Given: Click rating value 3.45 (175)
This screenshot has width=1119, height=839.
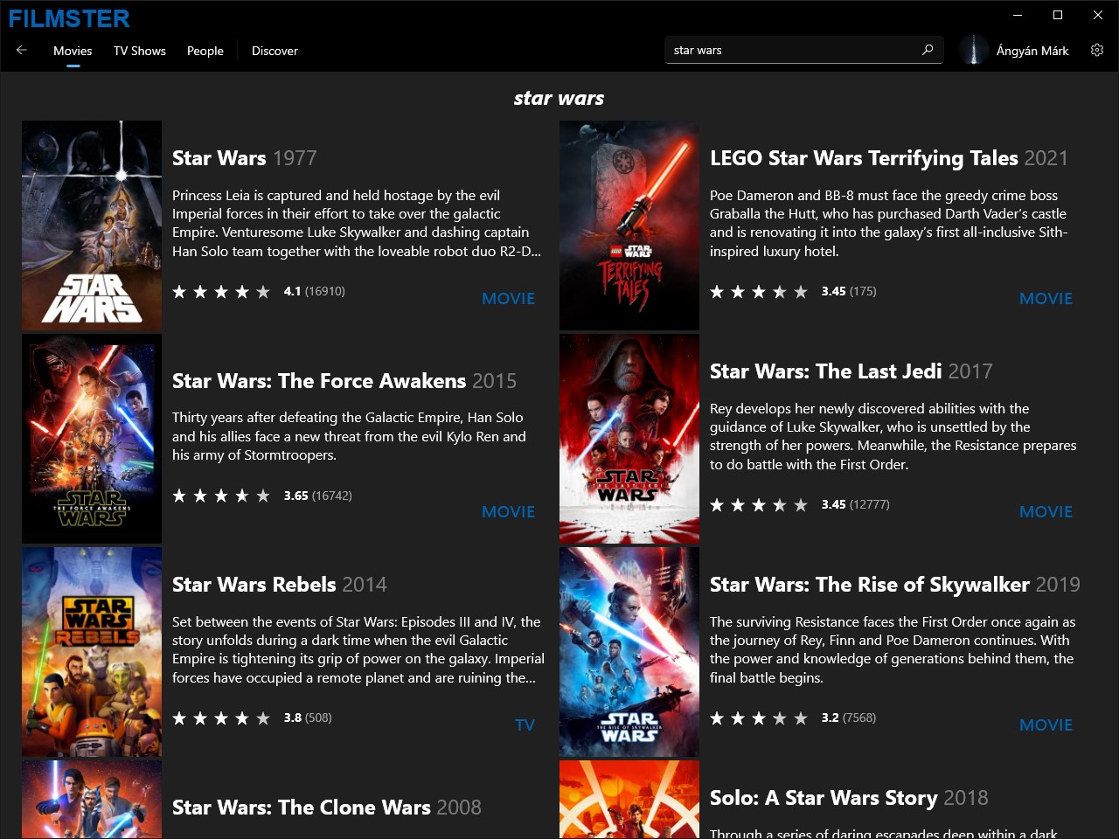Looking at the screenshot, I should [849, 291].
